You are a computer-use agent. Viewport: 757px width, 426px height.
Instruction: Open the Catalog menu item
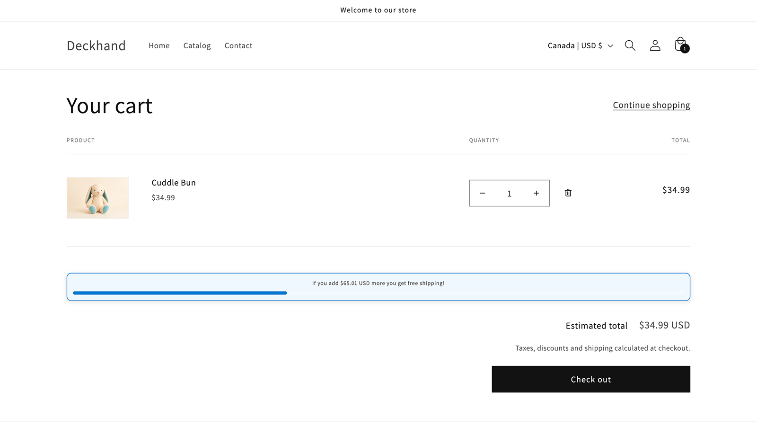pyautogui.click(x=197, y=45)
